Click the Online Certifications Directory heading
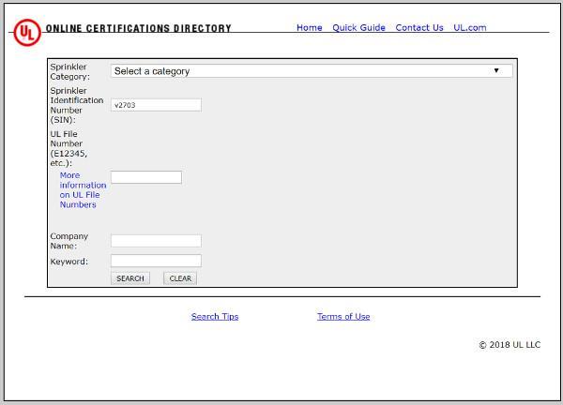Image resolution: width=563 pixels, height=405 pixels. tap(139, 28)
